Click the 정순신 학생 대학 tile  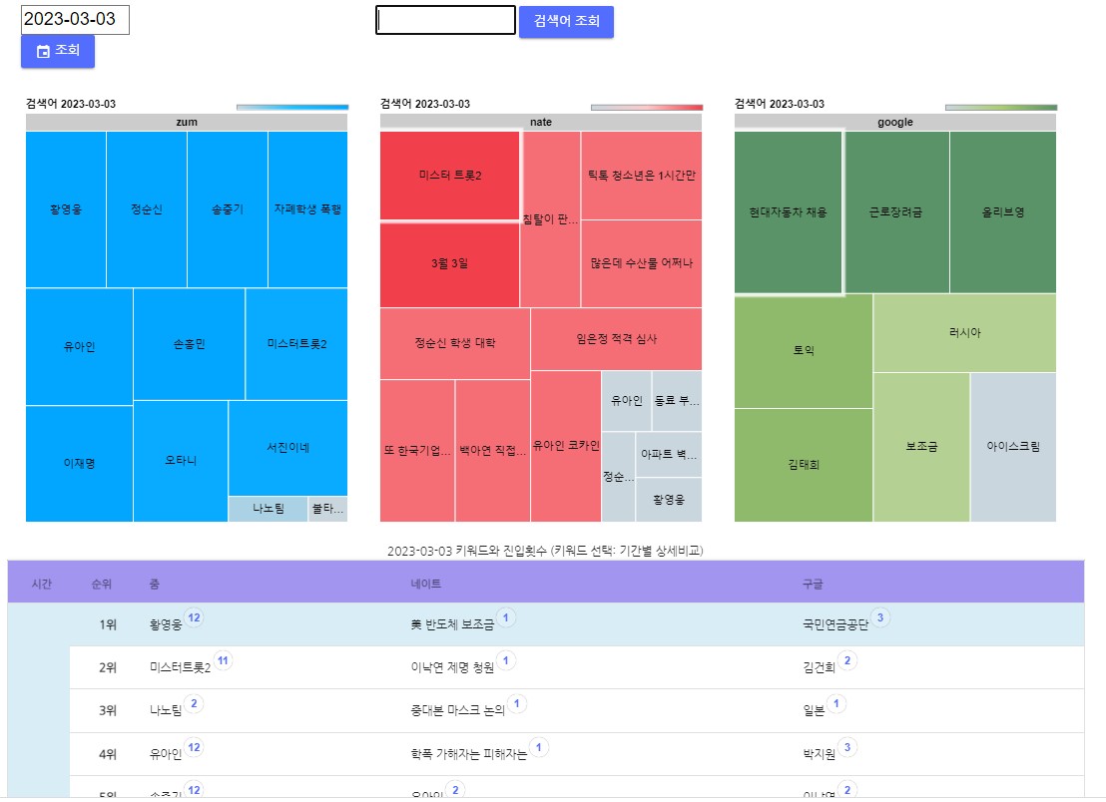(x=455, y=343)
